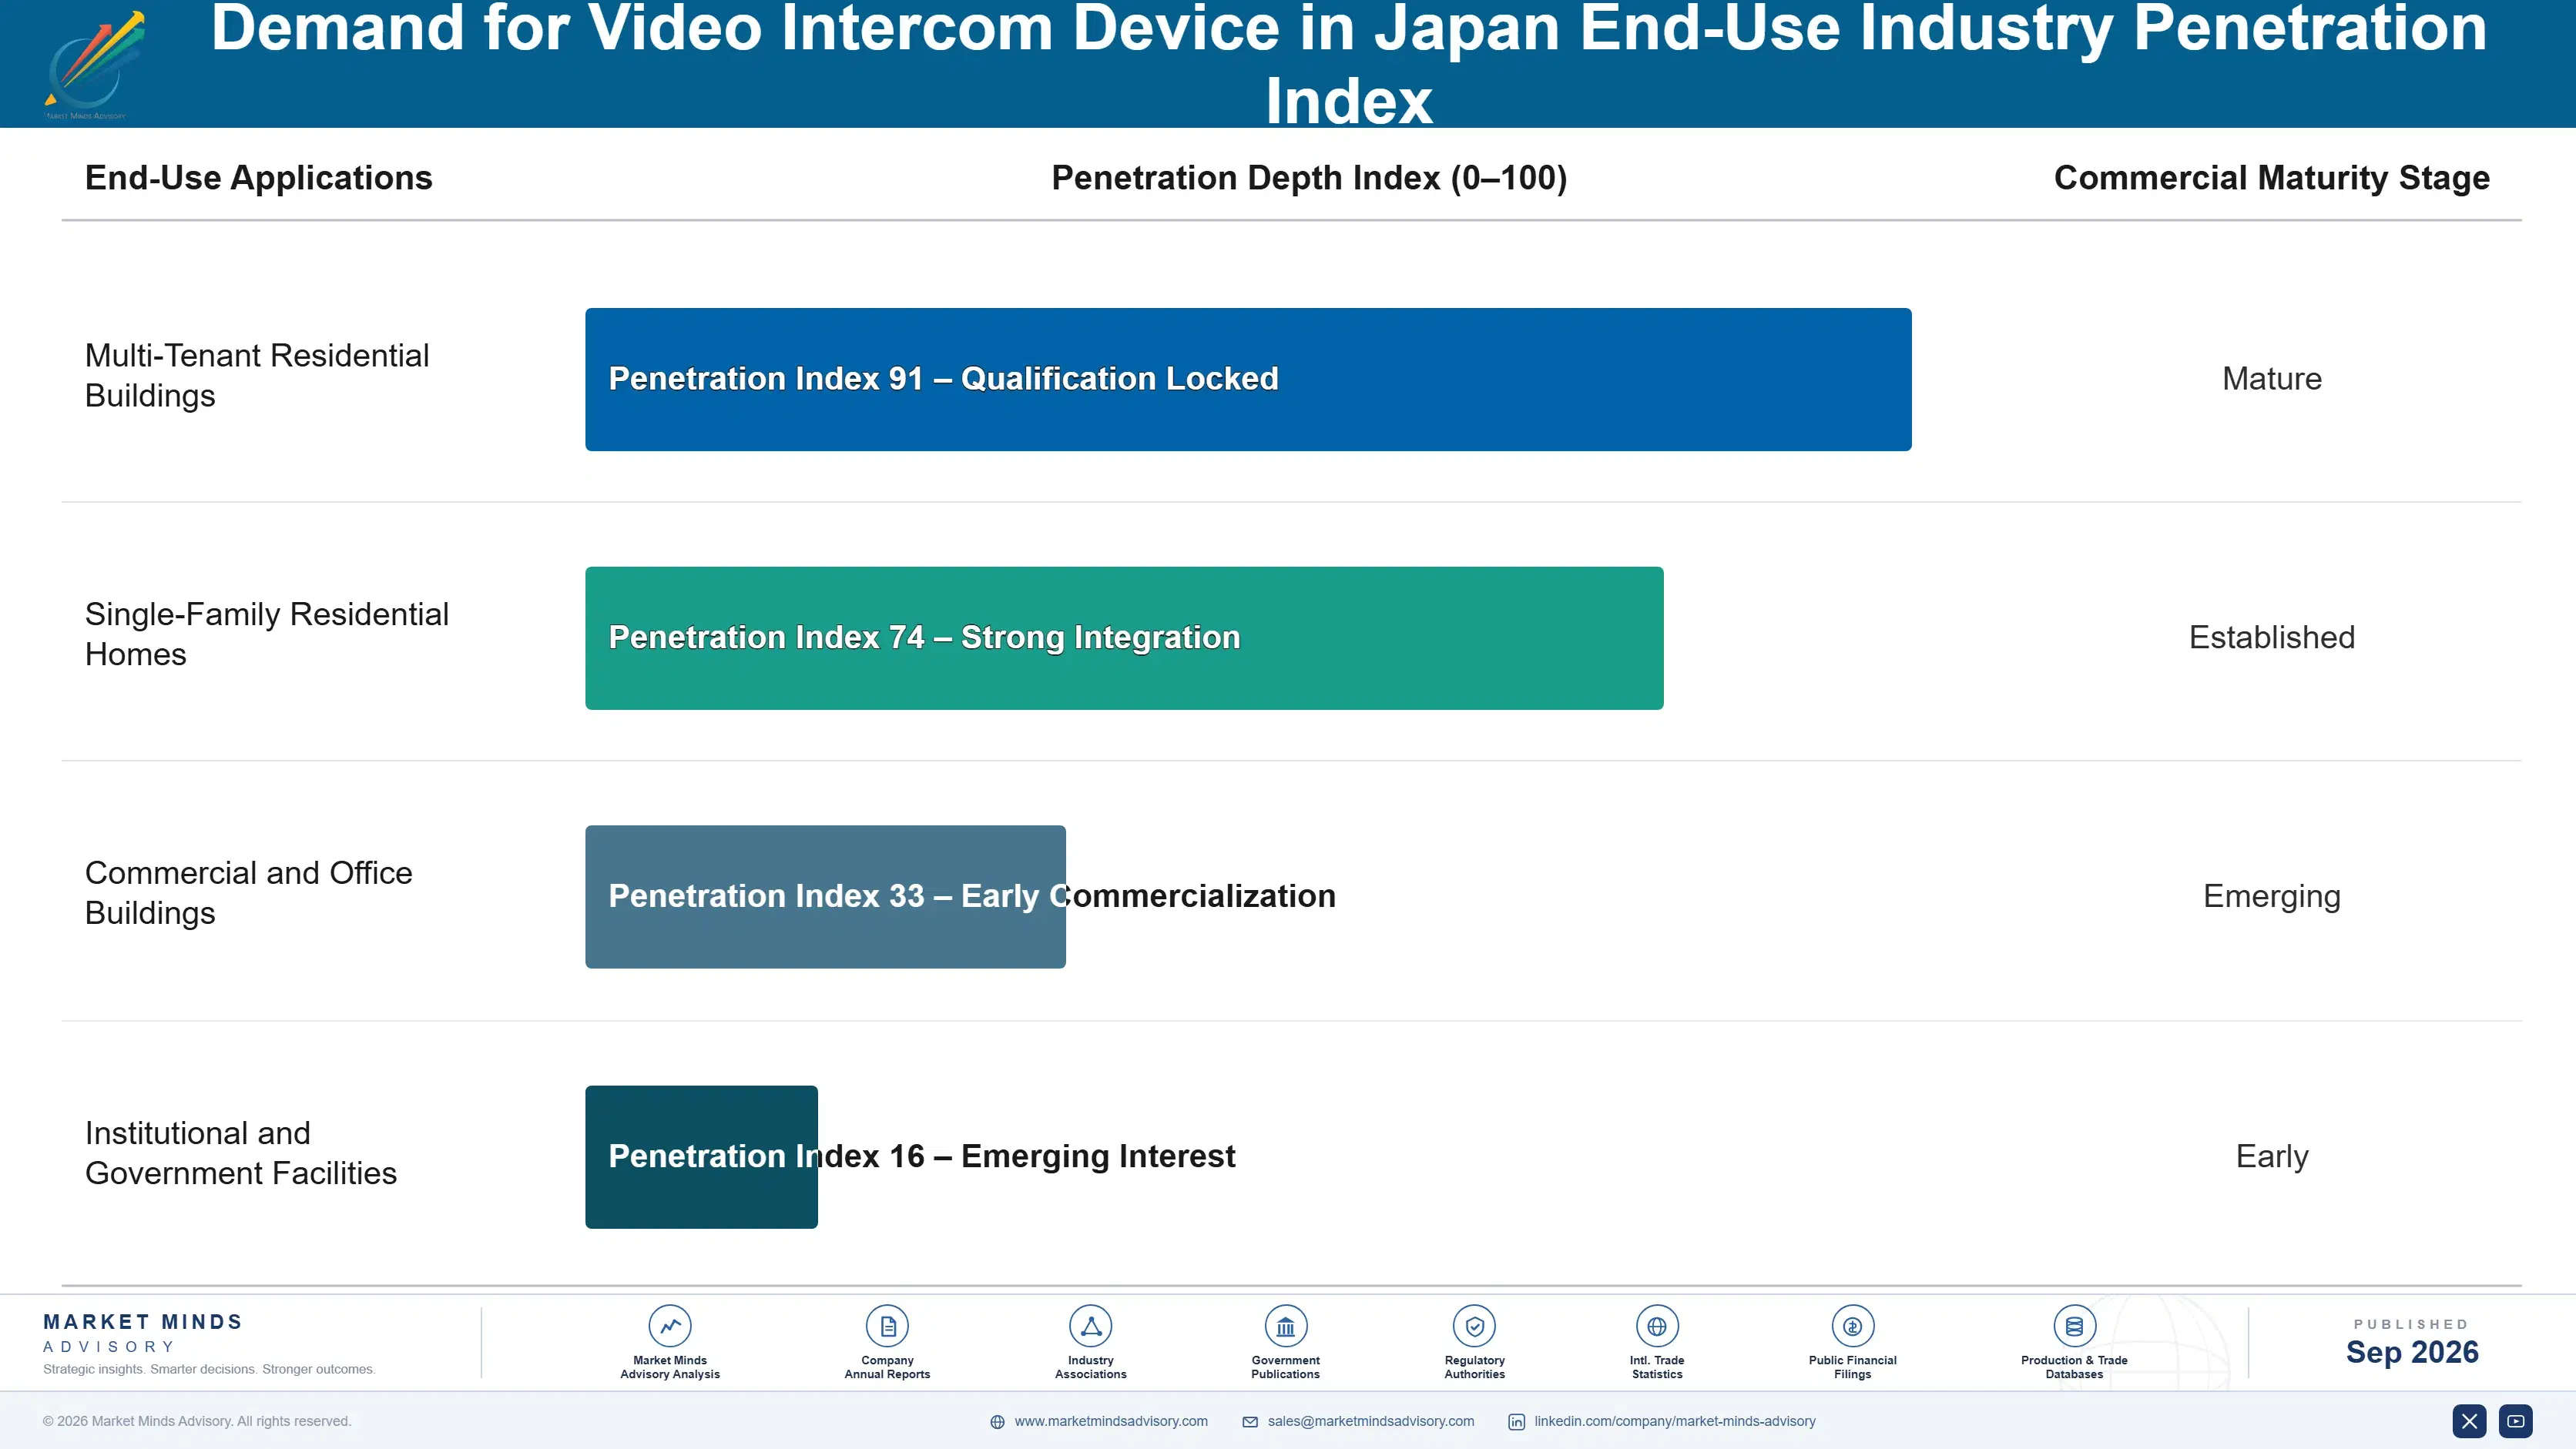The height and width of the screenshot is (1449, 2576).
Task: Click sales@marketmindsadvisory.com email link
Action: pos(1371,1421)
